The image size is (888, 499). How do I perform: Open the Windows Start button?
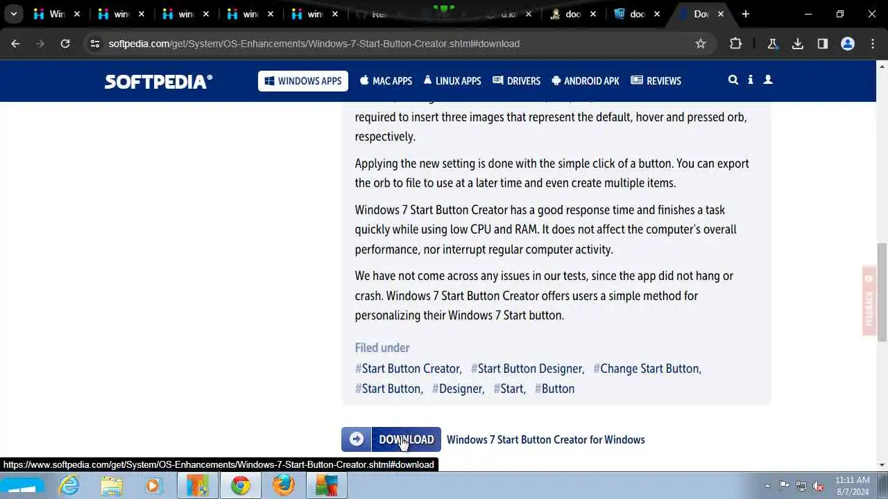pos(21,486)
